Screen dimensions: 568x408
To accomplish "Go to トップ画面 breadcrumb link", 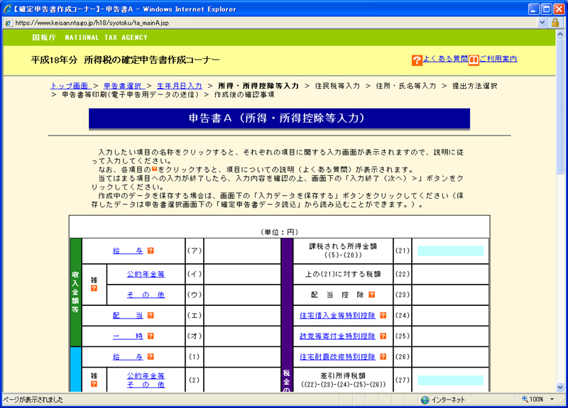I will pos(70,85).
